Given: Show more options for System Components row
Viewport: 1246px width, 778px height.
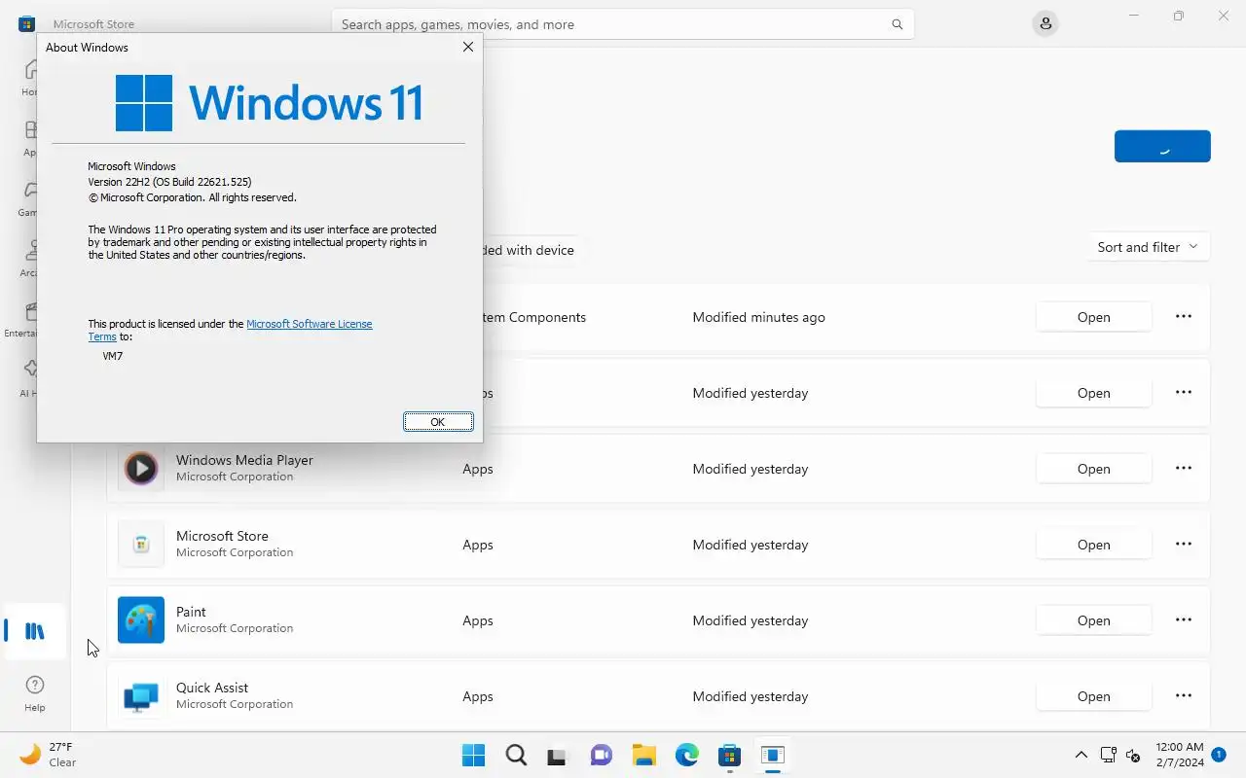Looking at the screenshot, I should (1184, 316).
